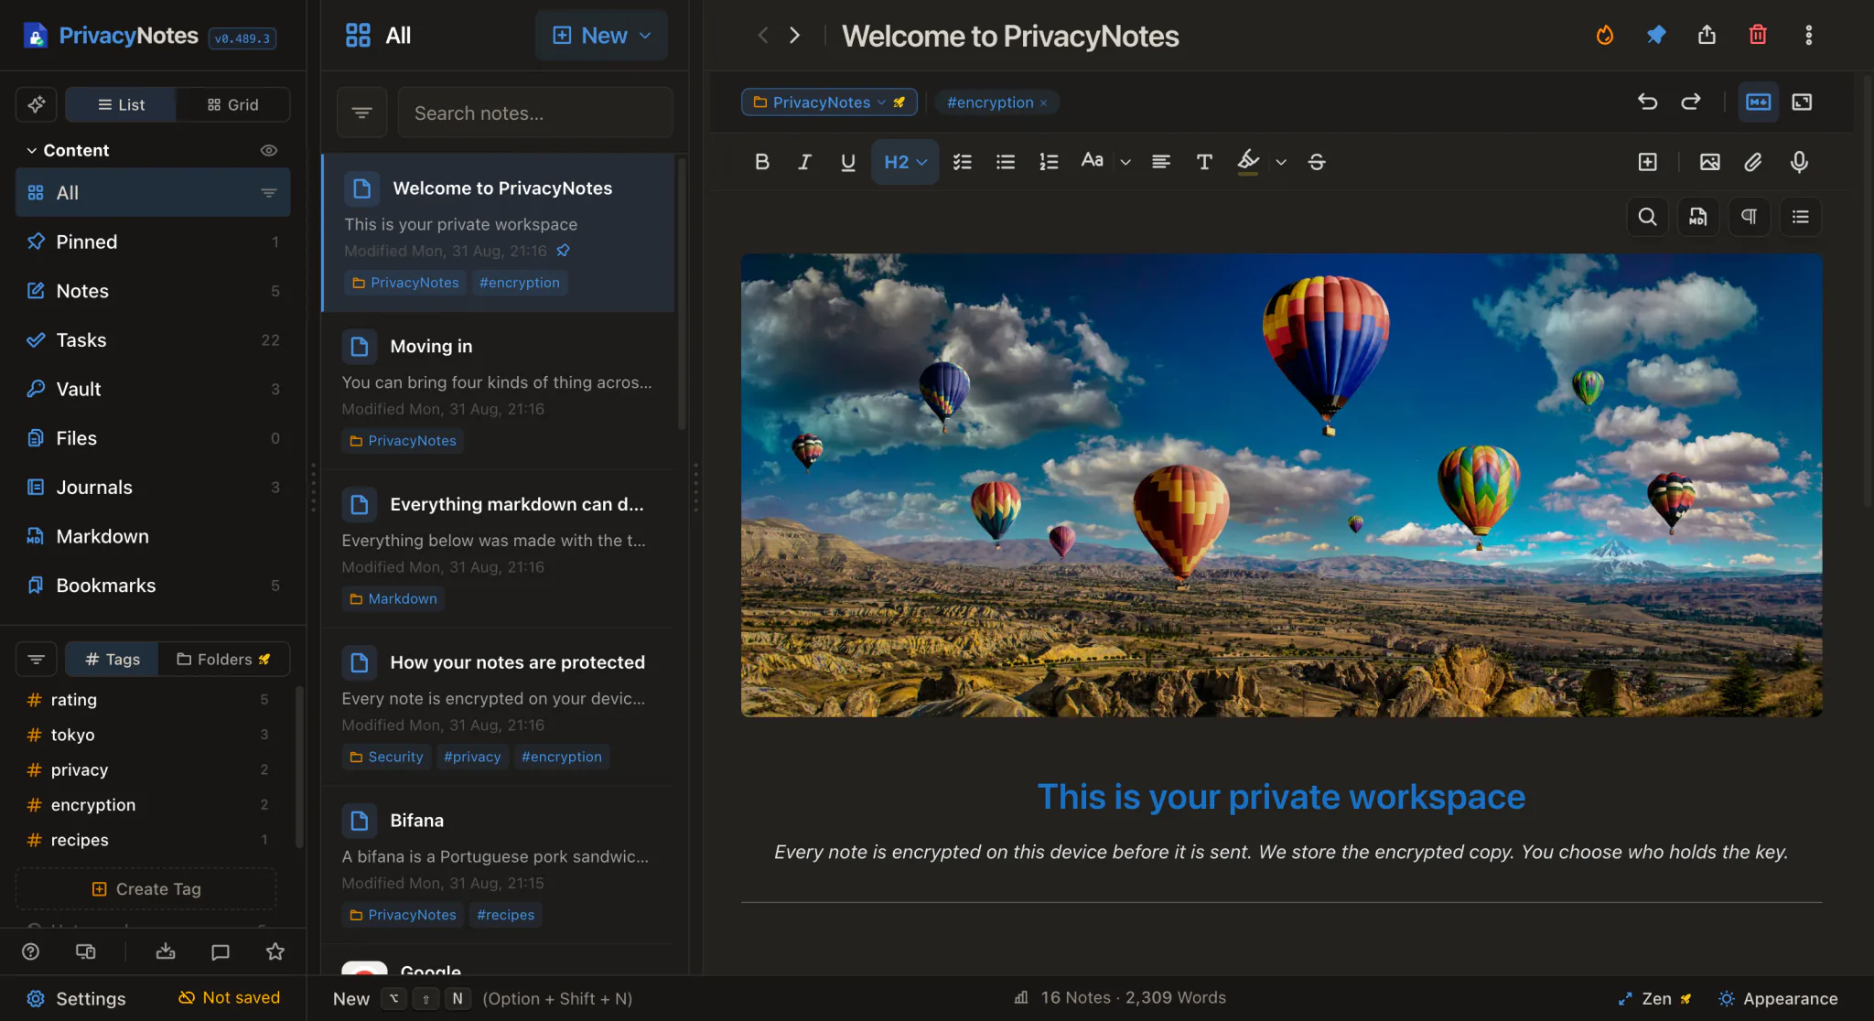This screenshot has height=1021, width=1874.
Task: Apply strikethrough formatting
Action: pyautogui.click(x=1317, y=162)
